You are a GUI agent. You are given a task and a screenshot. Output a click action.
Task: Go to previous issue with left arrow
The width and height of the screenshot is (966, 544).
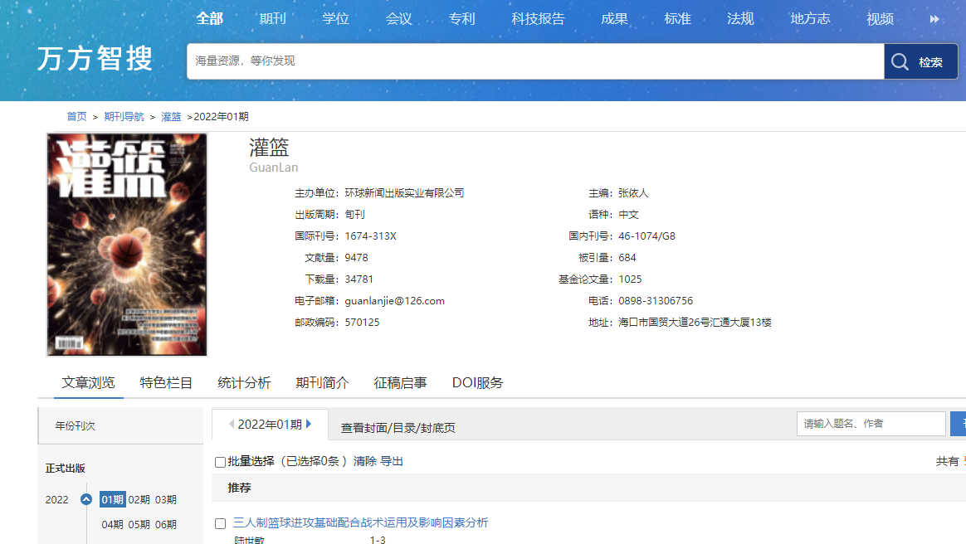point(232,424)
